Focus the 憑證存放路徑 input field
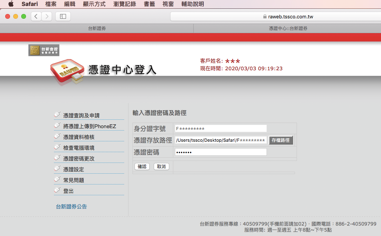The image size is (381, 236). [x=221, y=140]
